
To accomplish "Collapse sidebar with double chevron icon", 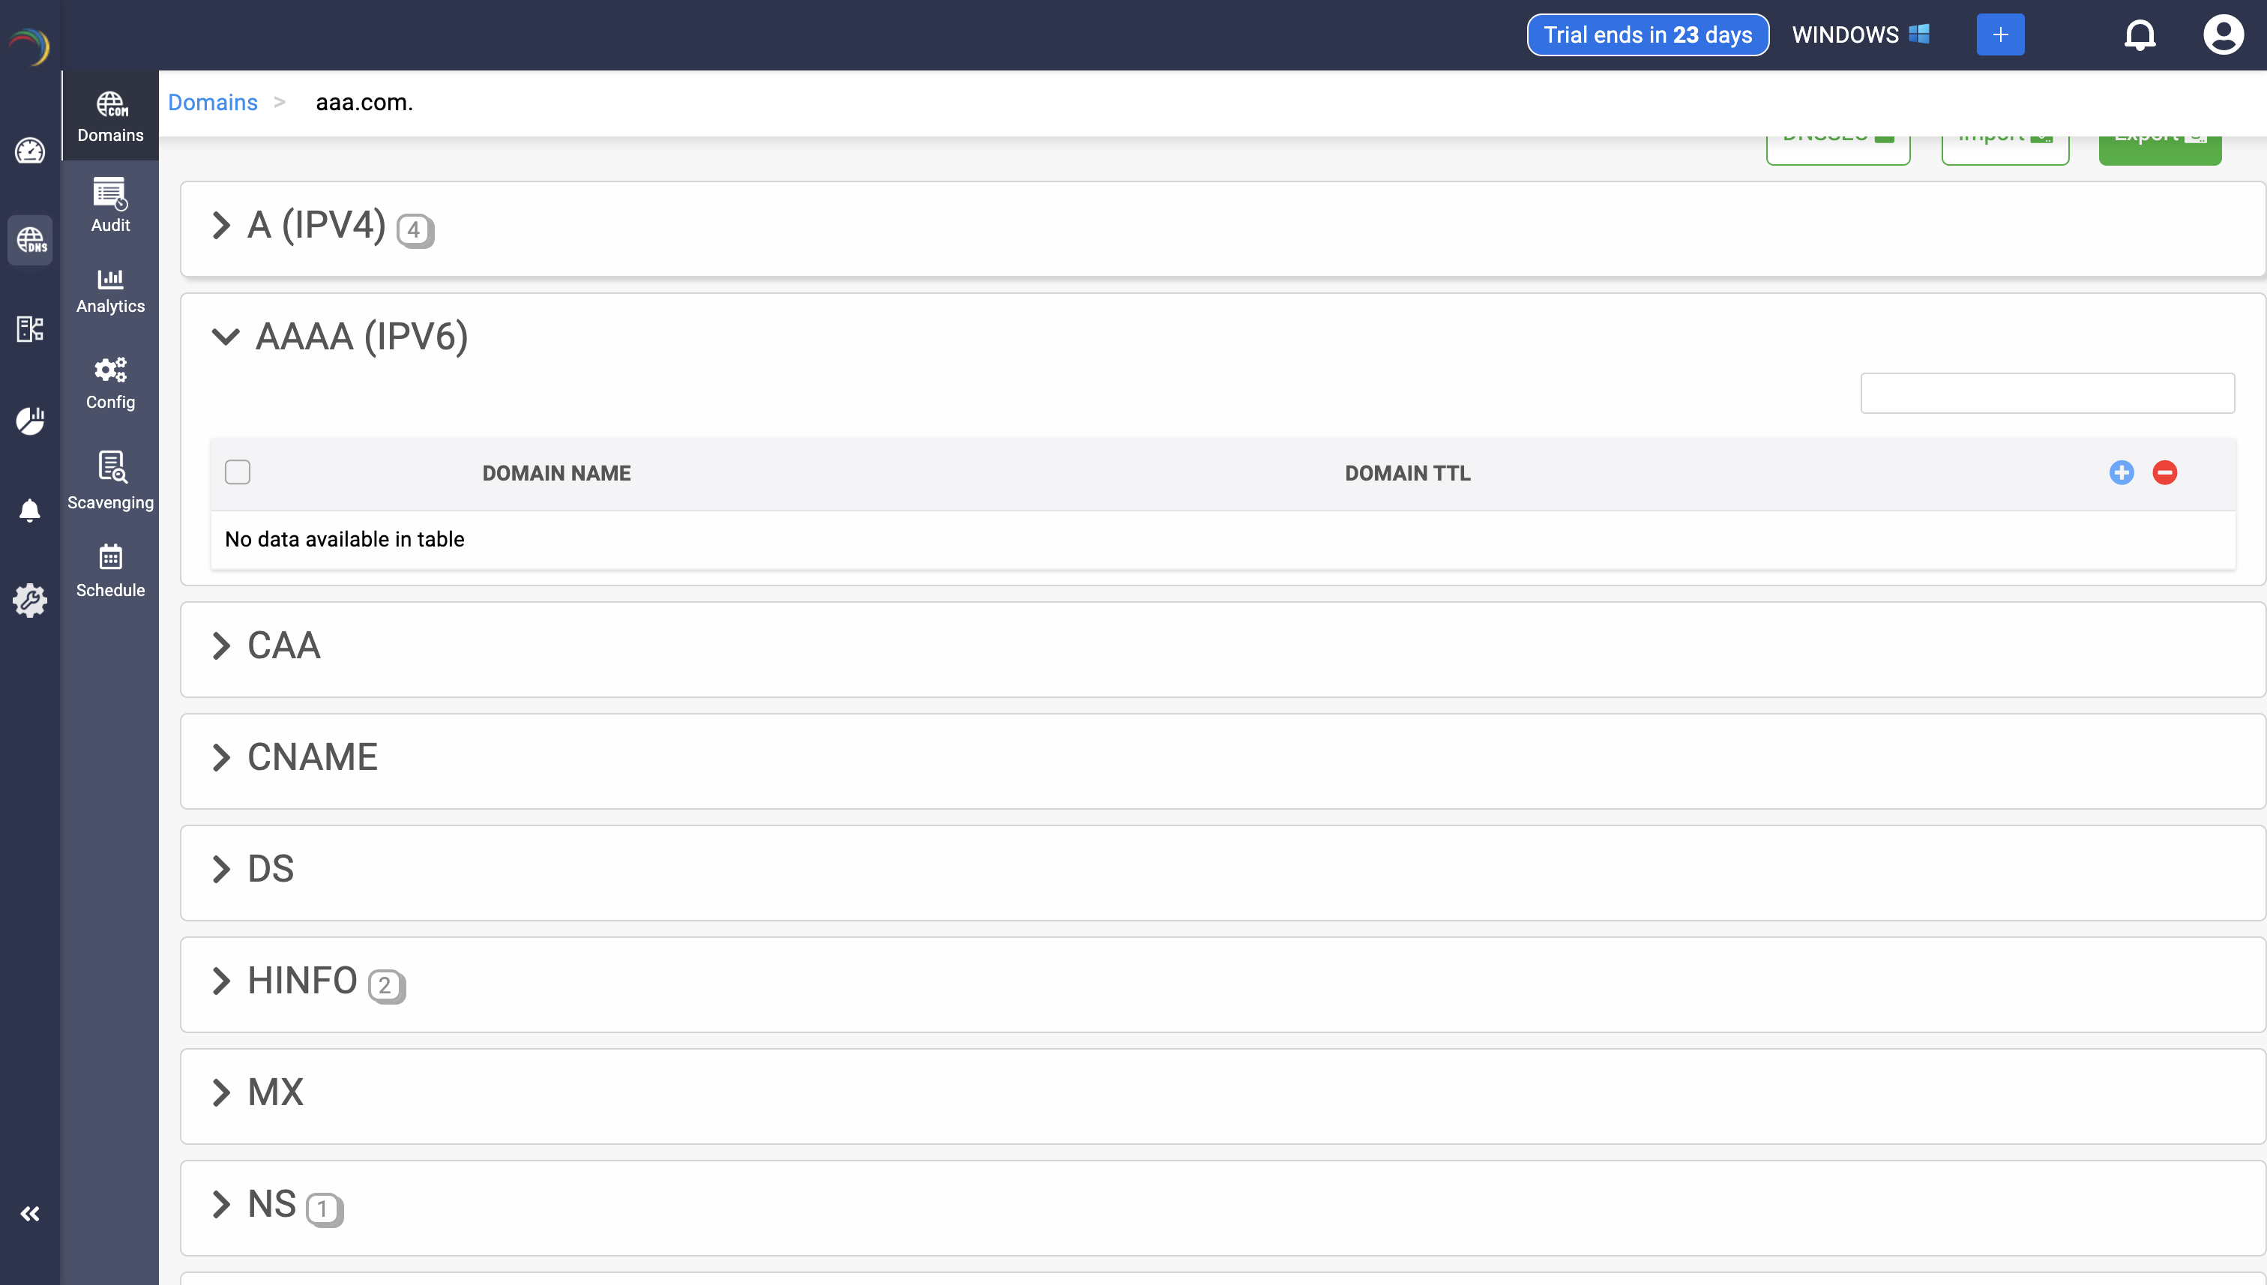I will tap(30, 1214).
